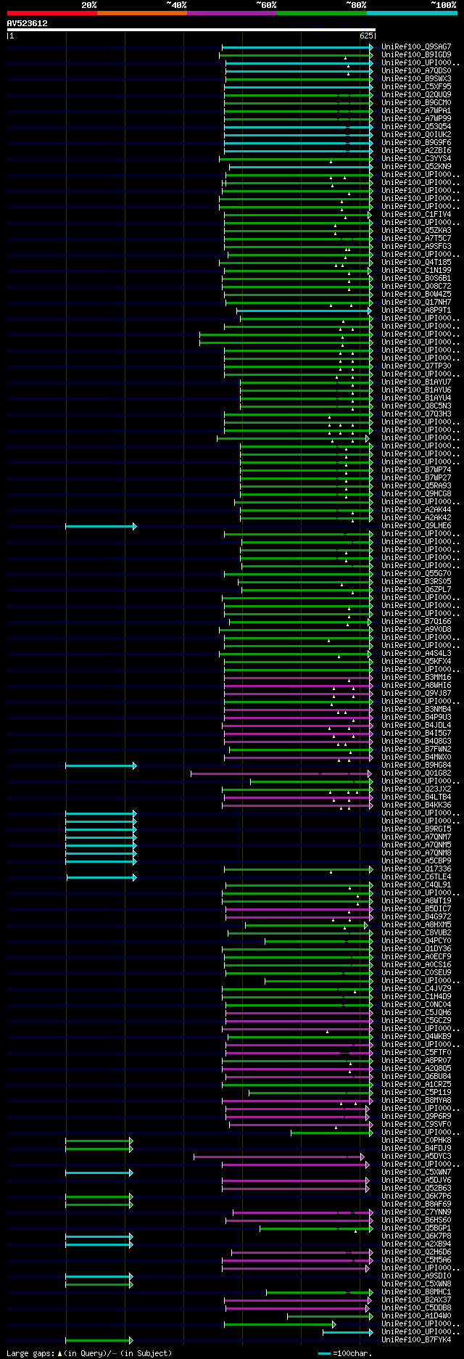Select the UniRef100_B4MWX0 label
464x1359 pixels.
[x=416, y=757]
